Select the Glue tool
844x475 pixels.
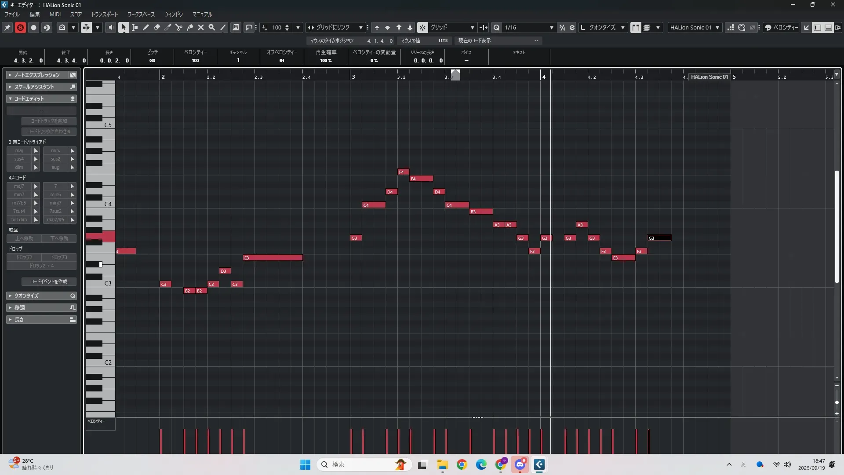189,27
